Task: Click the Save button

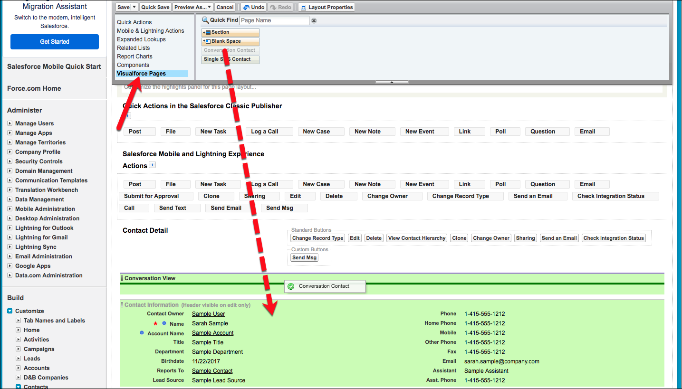Action: click(123, 7)
